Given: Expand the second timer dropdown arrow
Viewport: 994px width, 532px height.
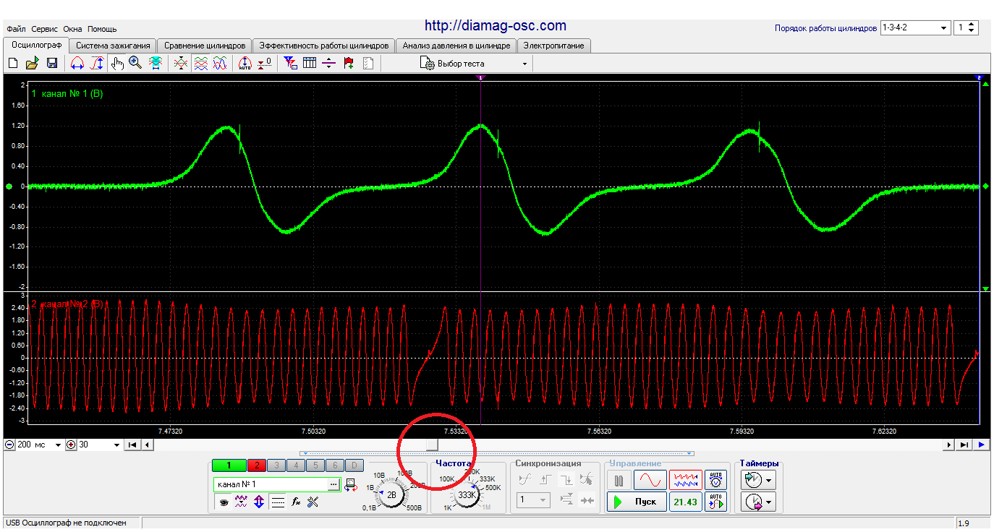Looking at the screenshot, I should [769, 502].
